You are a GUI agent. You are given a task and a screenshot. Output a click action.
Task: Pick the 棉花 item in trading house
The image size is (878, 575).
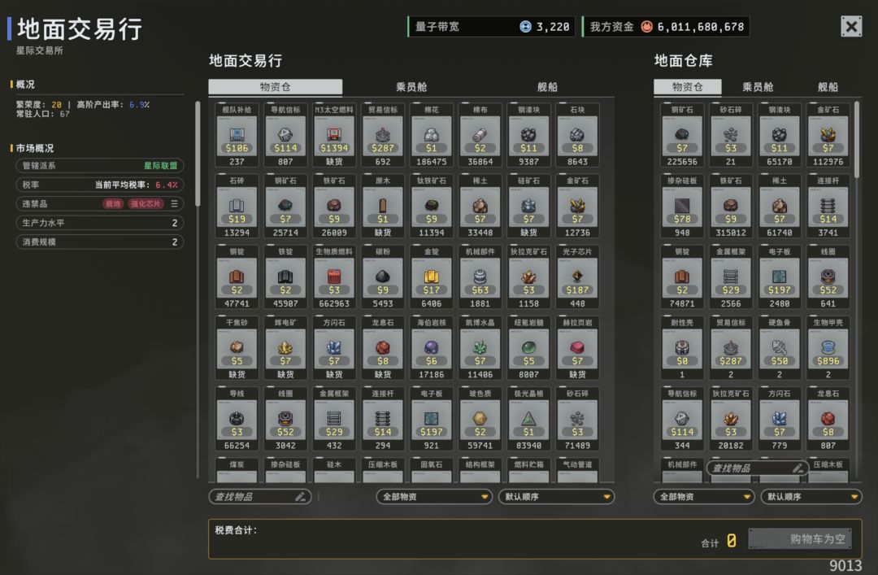click(431, 135)
